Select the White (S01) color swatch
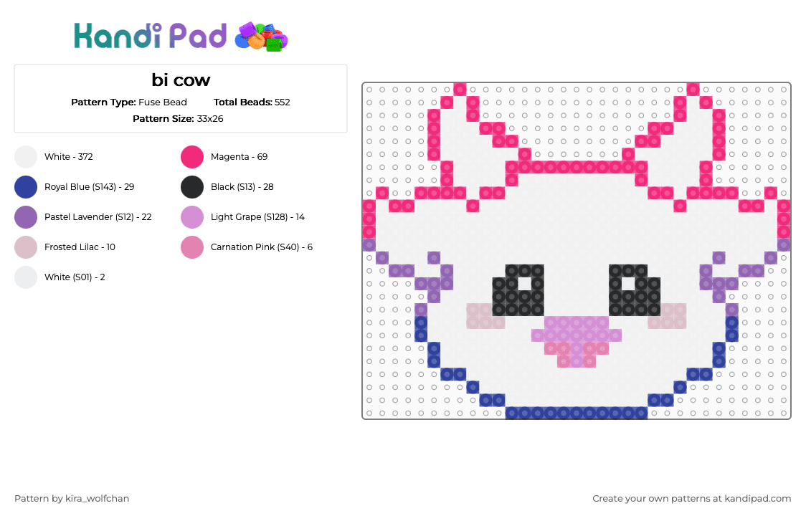 click(26, 277)
